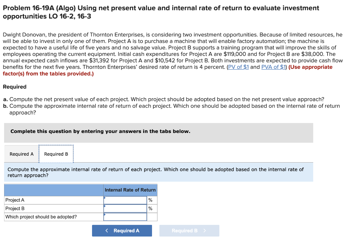
Task: Click the percent cell next to Project B's entry
Action: (150, 208)
